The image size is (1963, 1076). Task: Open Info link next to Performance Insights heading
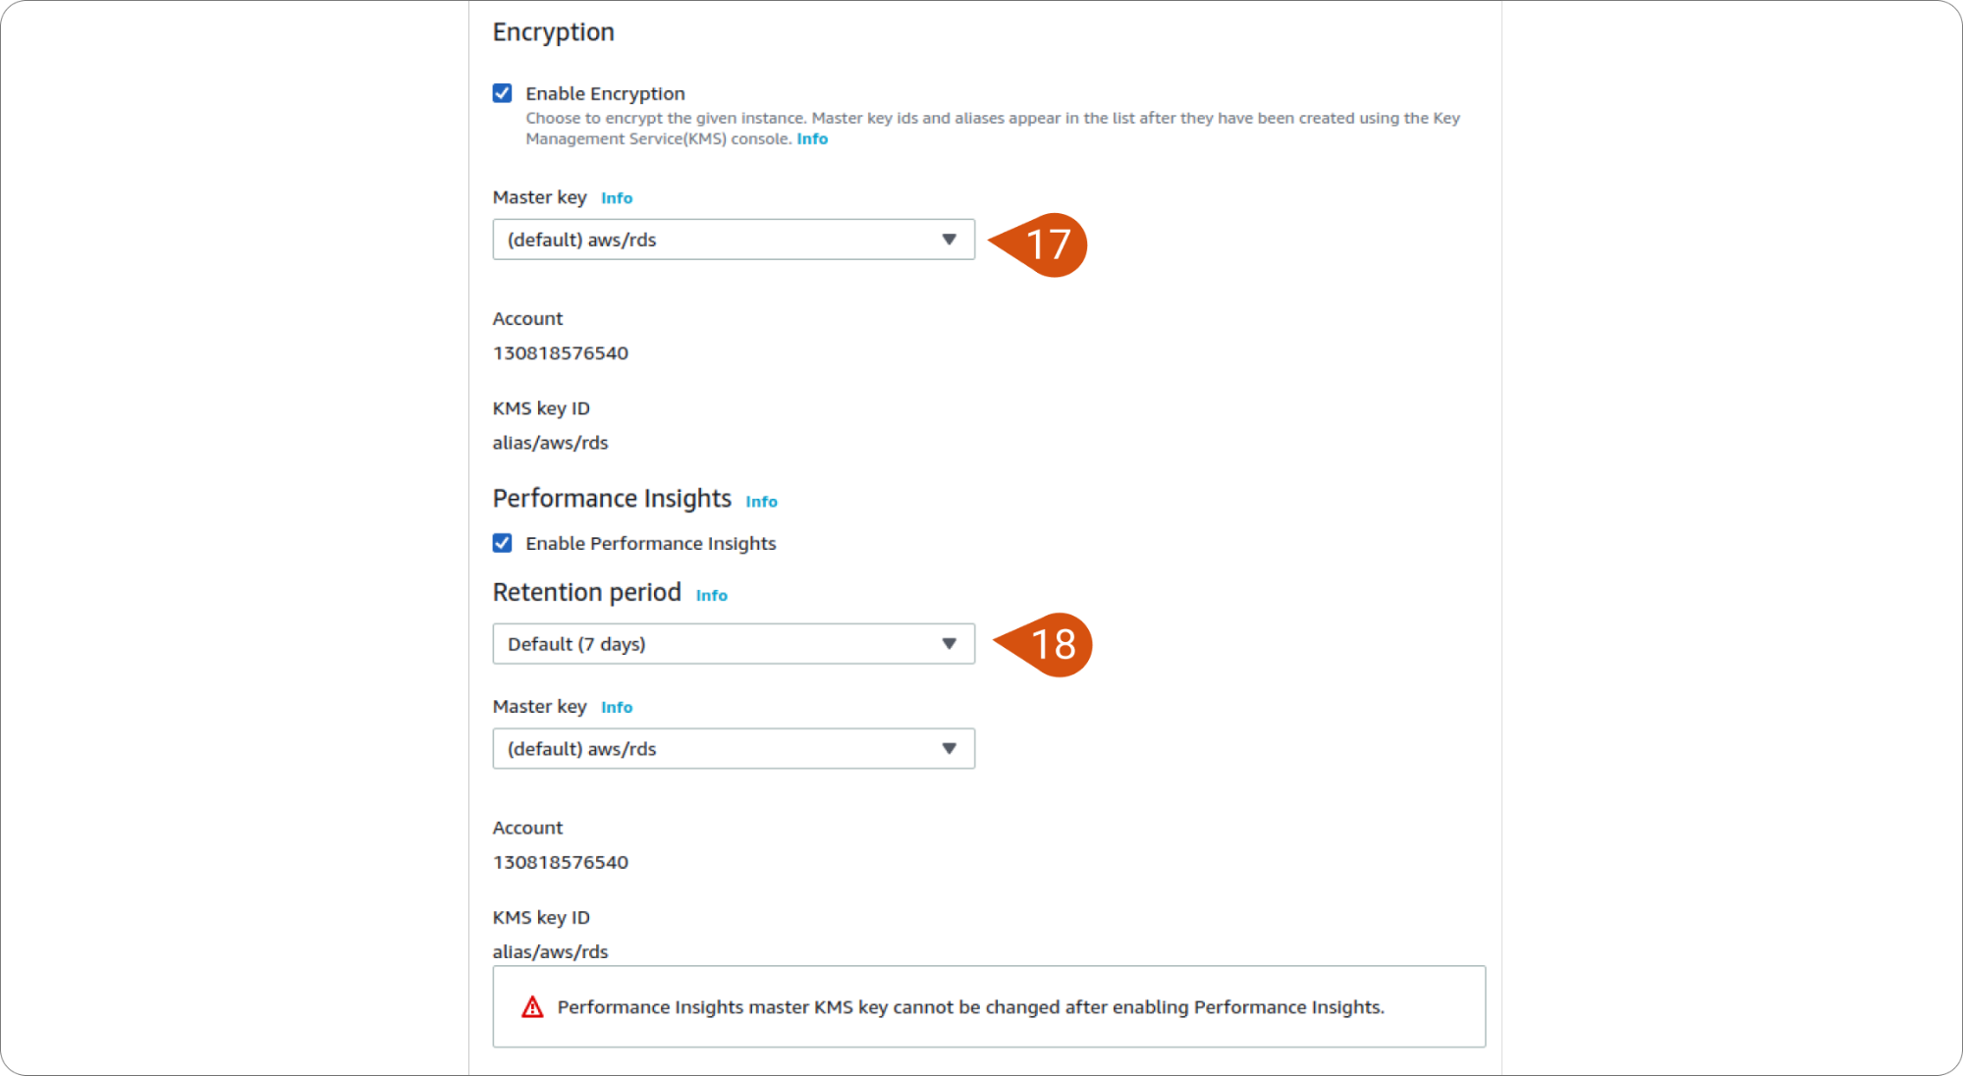[761, 502]
